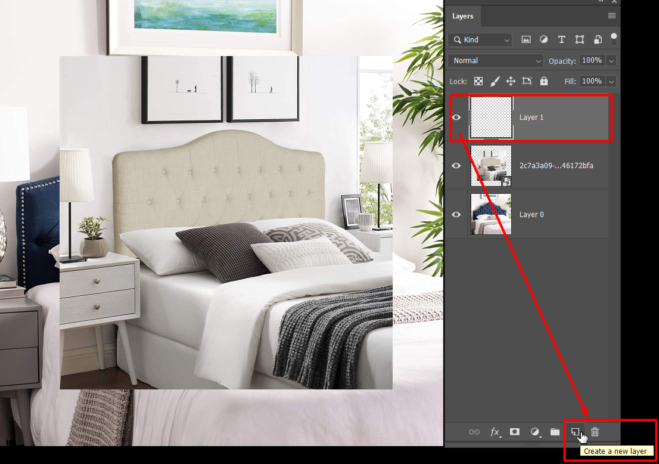This screenshot has height=464, width=659.
Task: Hide Layer 1 with eye icon
Action: pyautogui.click(x=456, y=117)
